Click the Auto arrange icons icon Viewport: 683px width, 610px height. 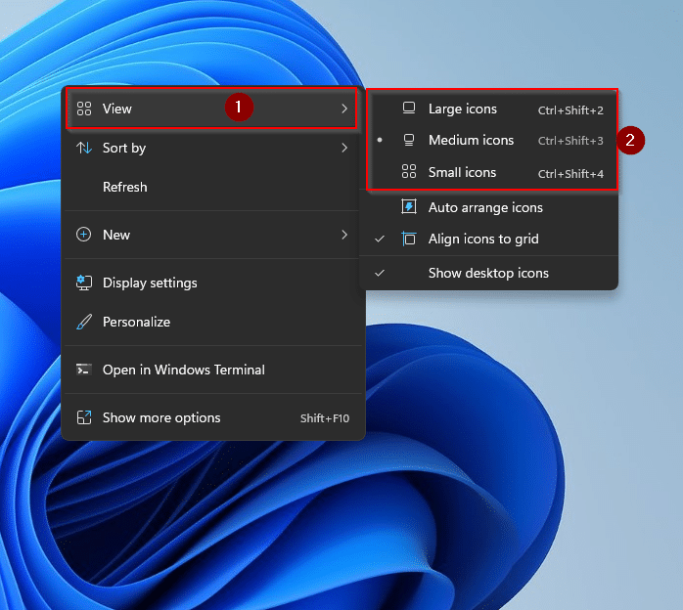[409, 207]
